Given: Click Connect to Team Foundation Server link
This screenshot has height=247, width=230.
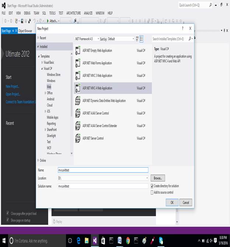Looking at the screenshot, I should pyautogui.click(x=21, y=102).
